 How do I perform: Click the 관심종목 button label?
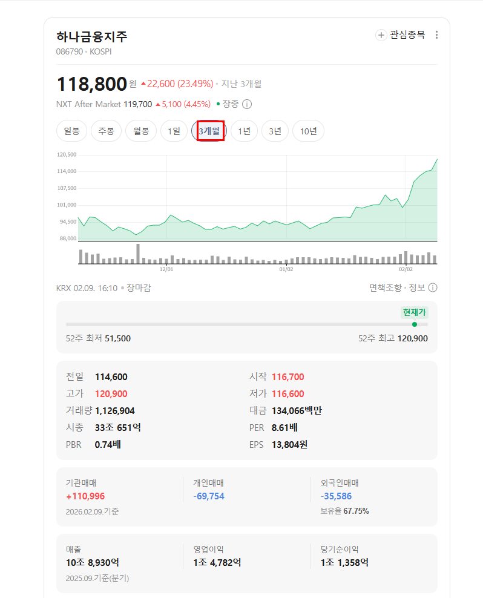coord(407,35)
